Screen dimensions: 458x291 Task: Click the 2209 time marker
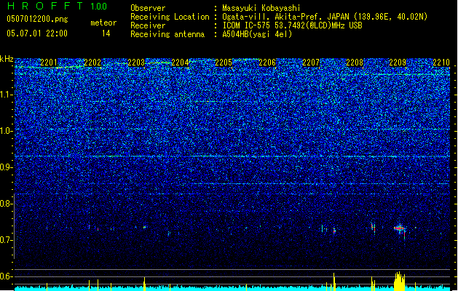tap(398, 63)
